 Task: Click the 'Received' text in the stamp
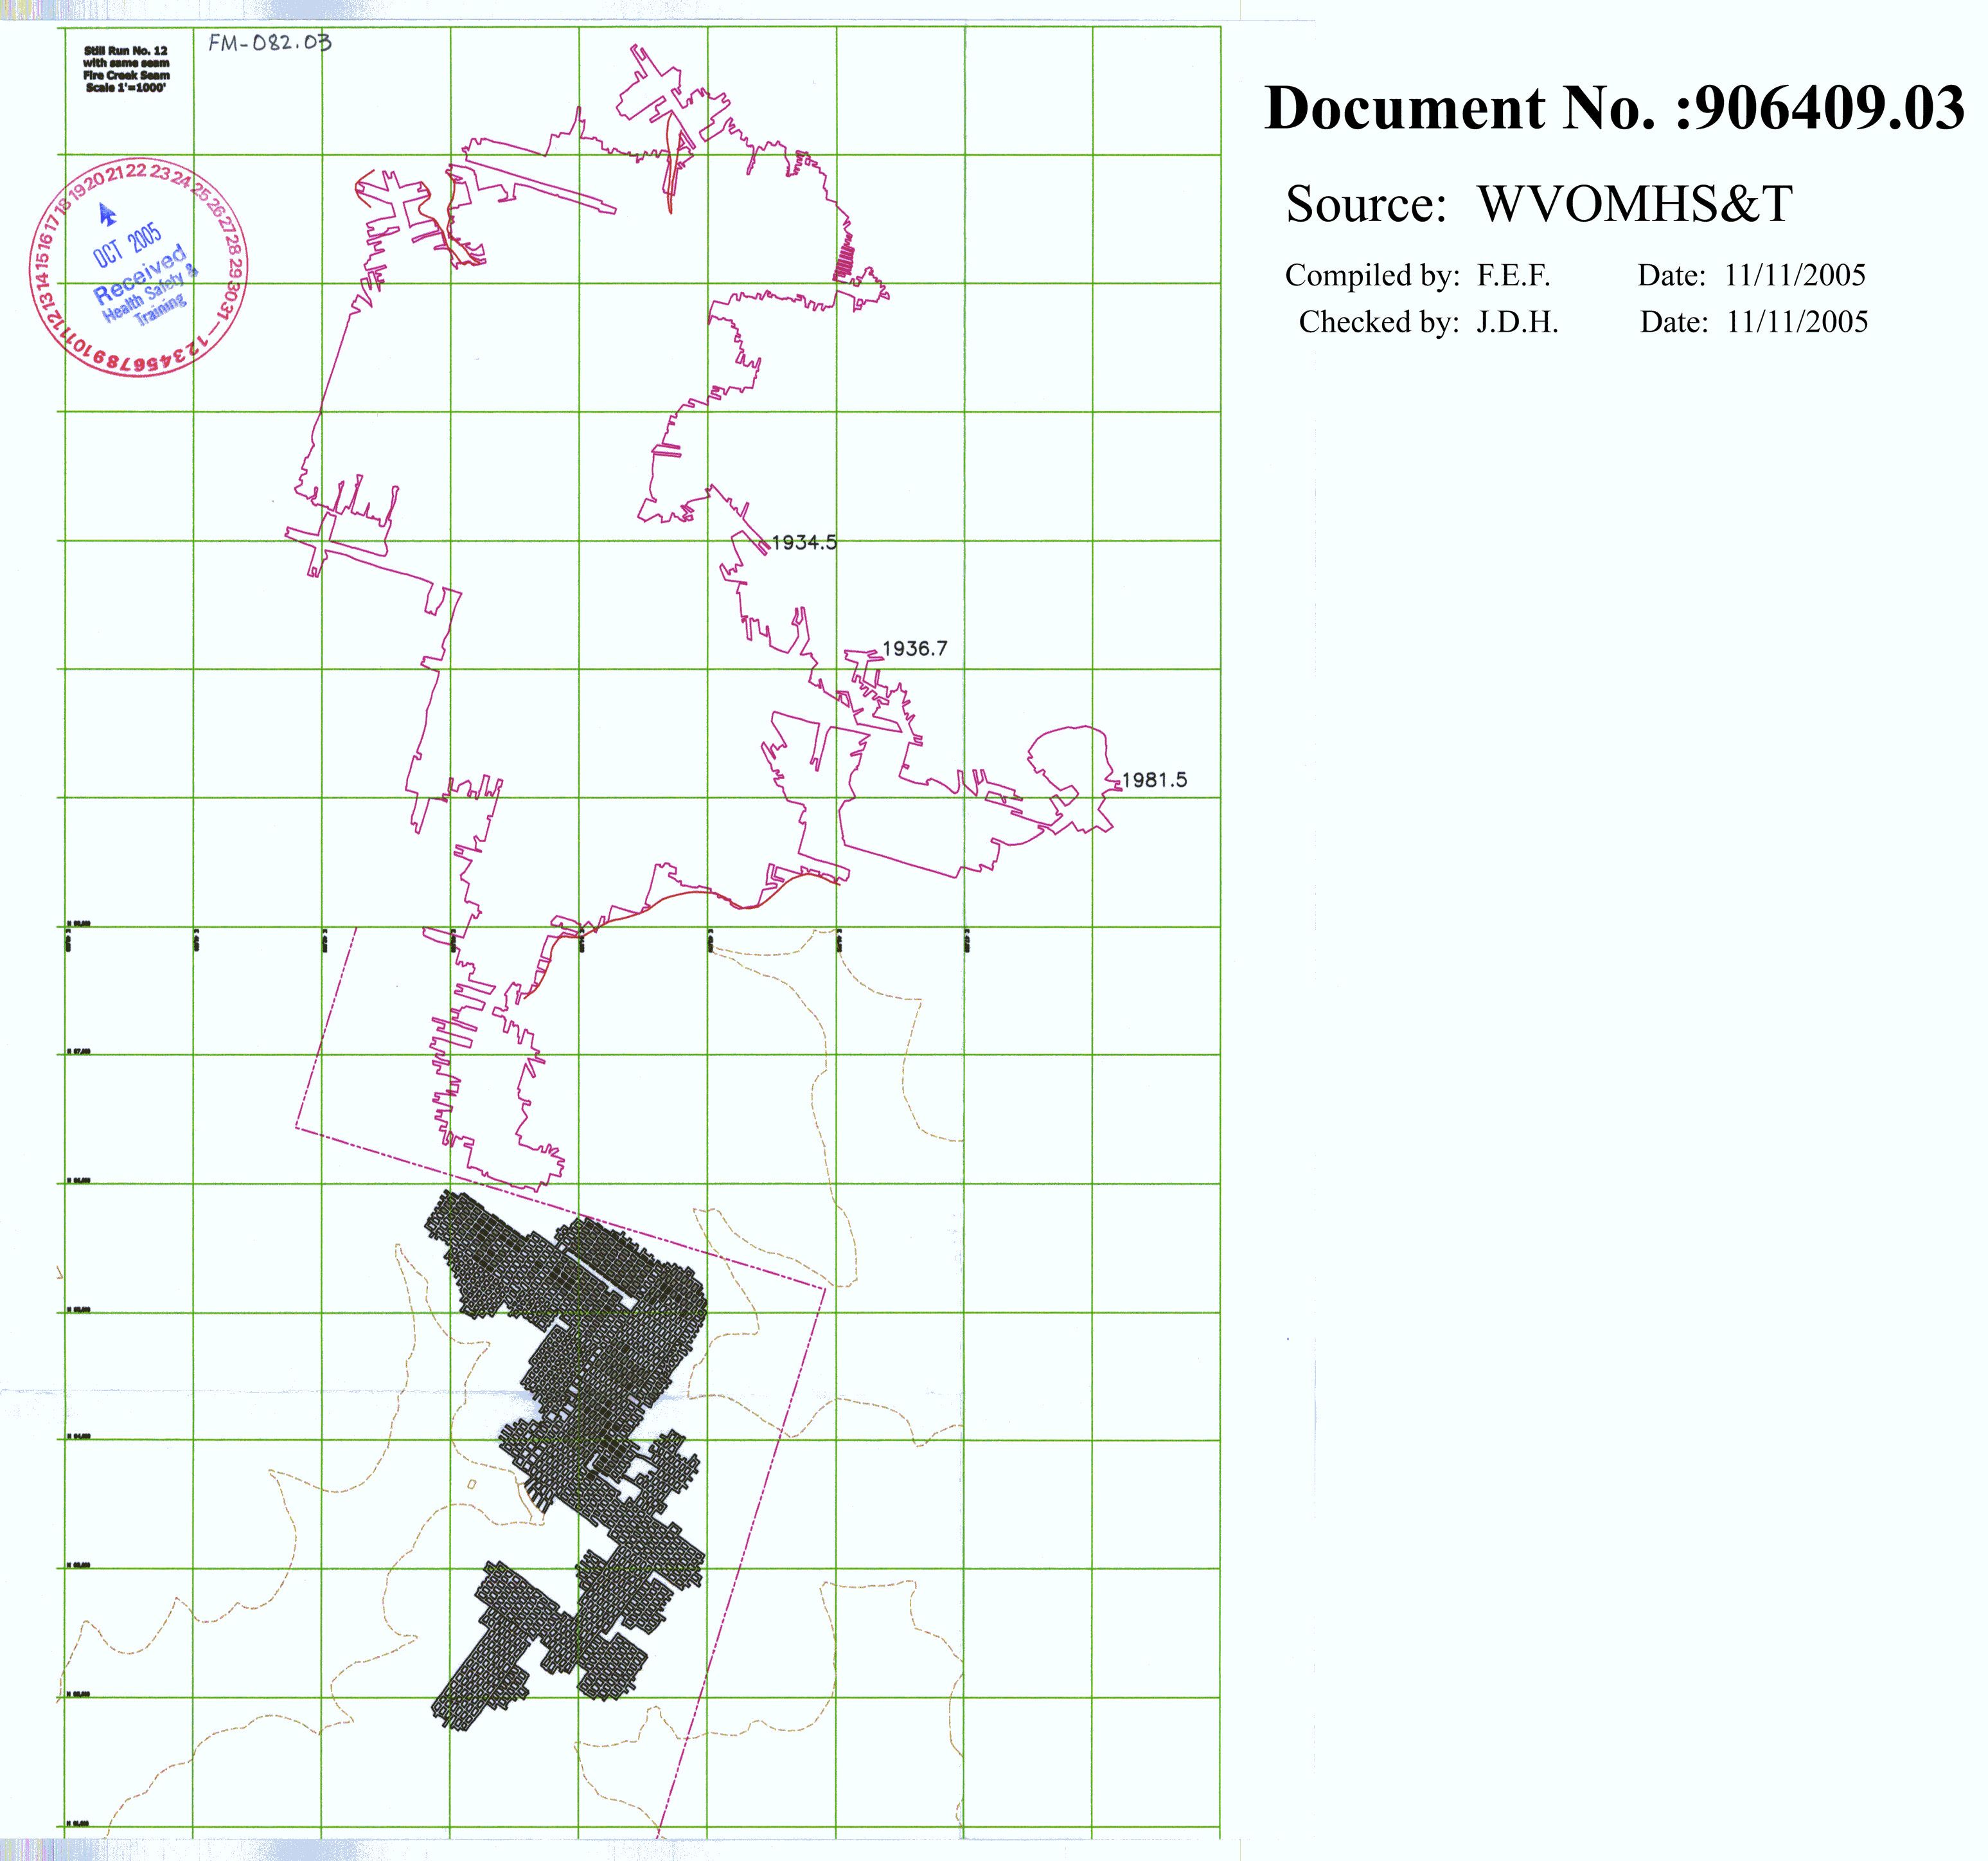pos(140,274)
